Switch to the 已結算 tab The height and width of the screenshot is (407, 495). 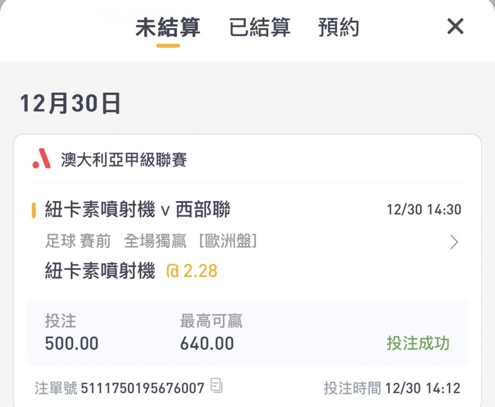coord(259,28)
